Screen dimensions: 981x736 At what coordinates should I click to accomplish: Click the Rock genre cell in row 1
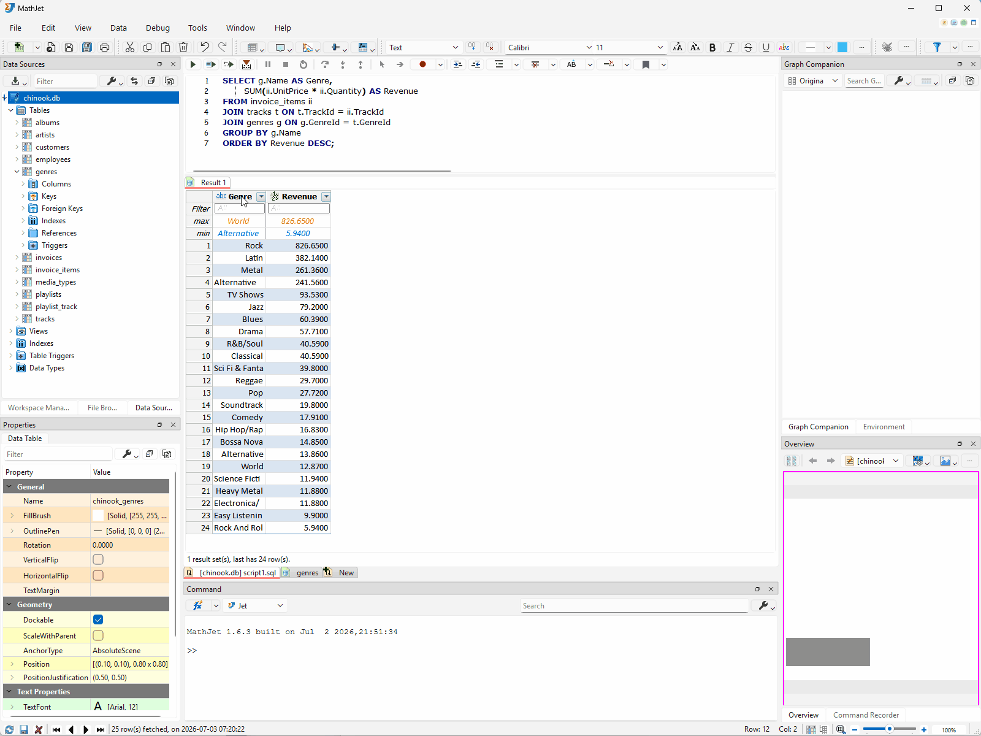click(239, 245)
